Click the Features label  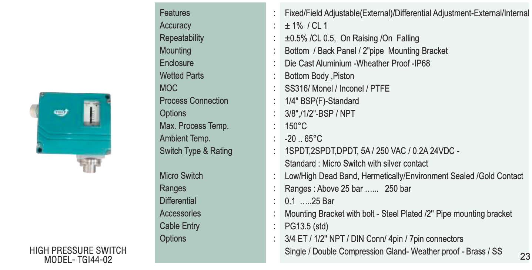(x=175, y=13)
